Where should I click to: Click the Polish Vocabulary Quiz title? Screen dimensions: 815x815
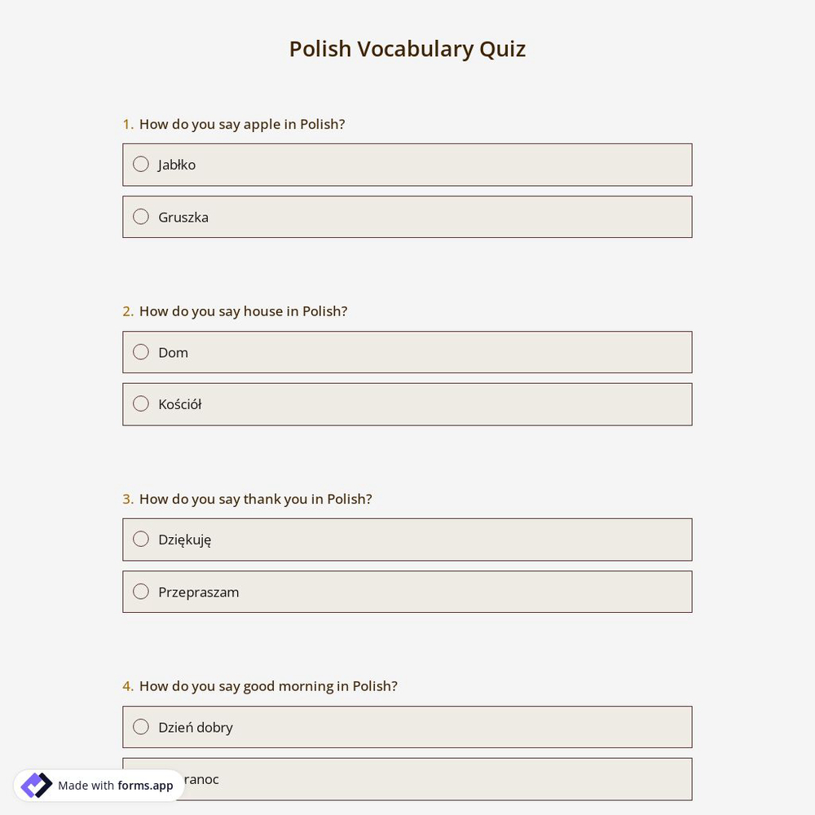[407, 48]
